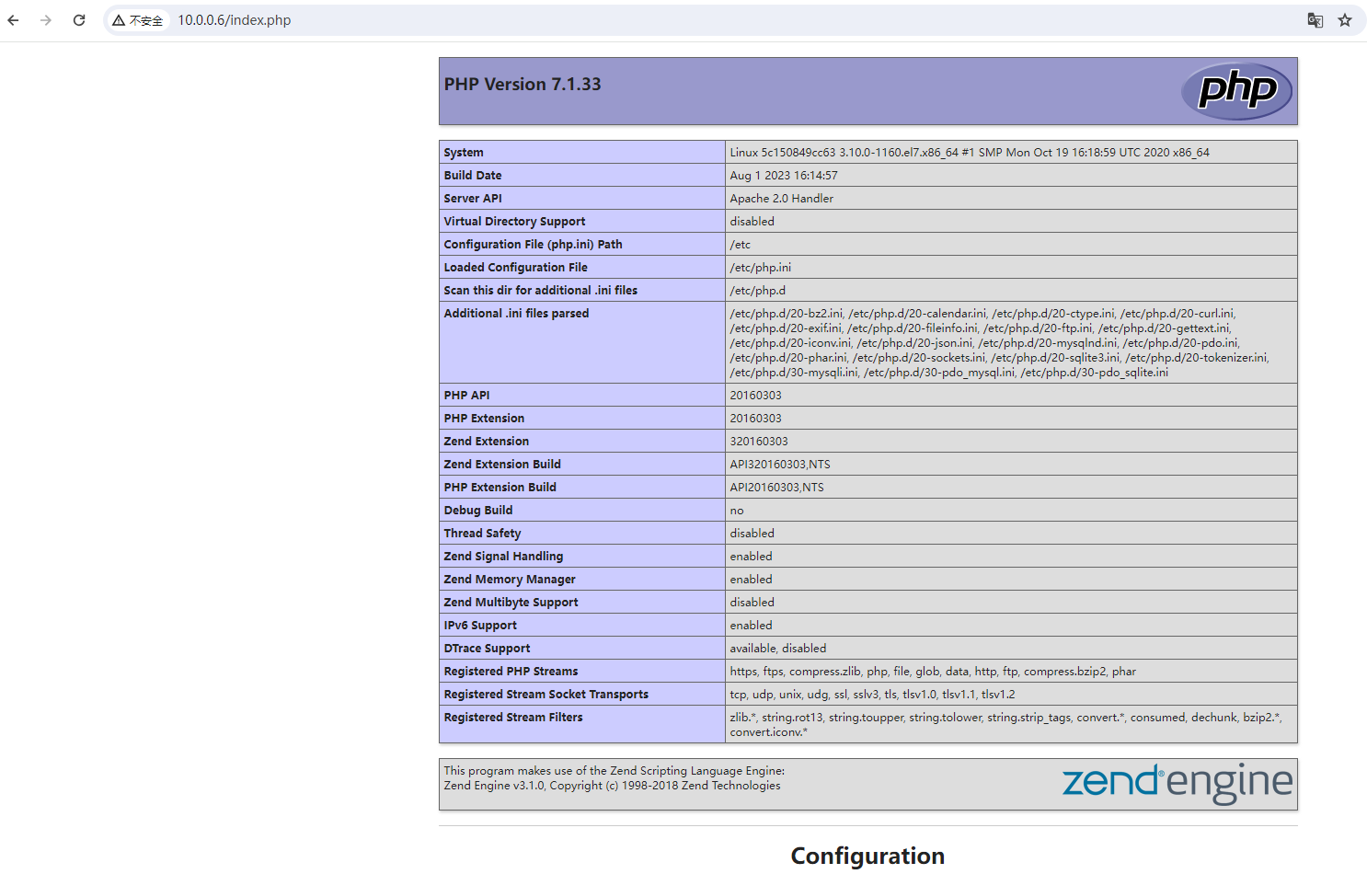The width and height of the screenshot is (1367, 874).
Task: Go back to the previous page
Action: 13,20
